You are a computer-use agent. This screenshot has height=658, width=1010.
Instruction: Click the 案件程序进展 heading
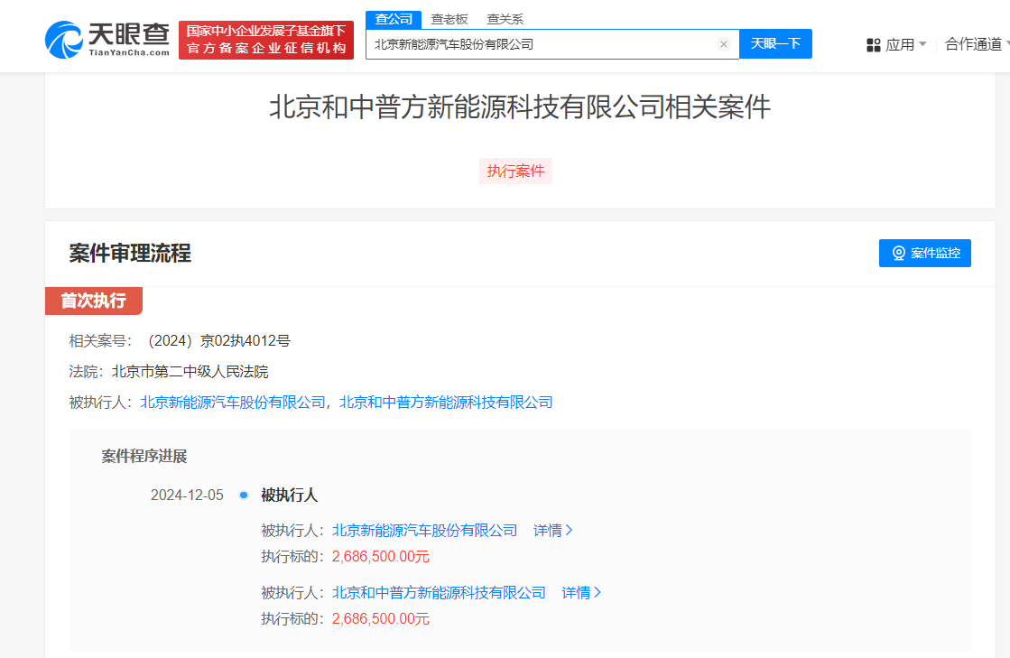pyautogui.click(x=144, y=457)
